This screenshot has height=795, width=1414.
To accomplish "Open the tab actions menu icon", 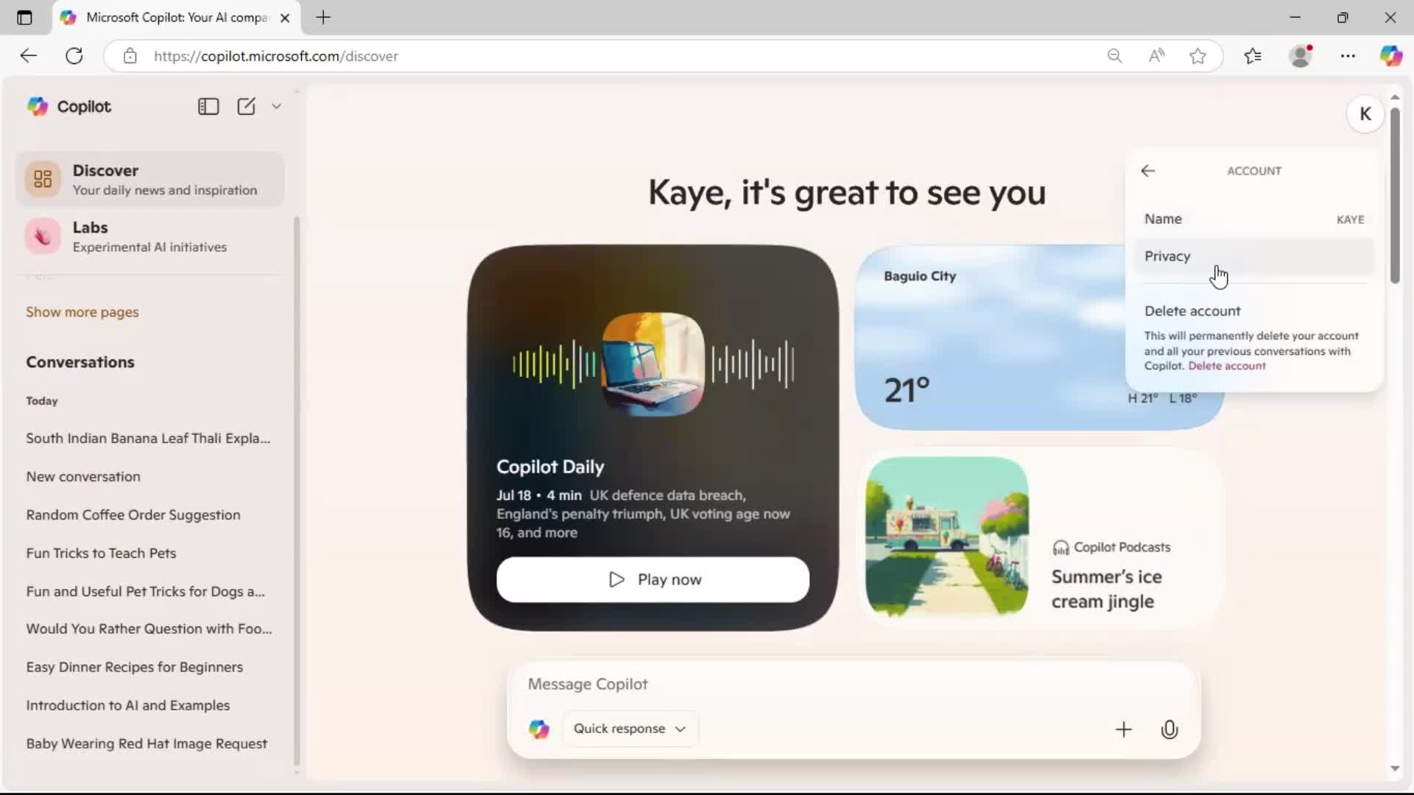I will tap(24, 18).
